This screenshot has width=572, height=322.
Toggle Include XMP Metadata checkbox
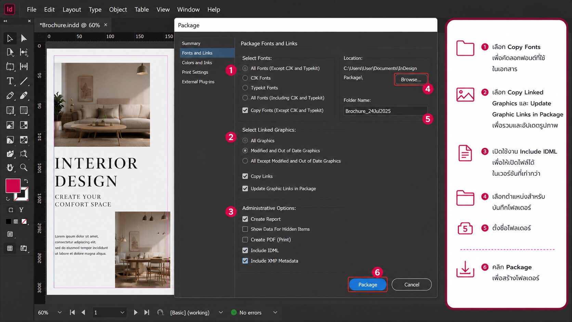[x=245, y=261]
